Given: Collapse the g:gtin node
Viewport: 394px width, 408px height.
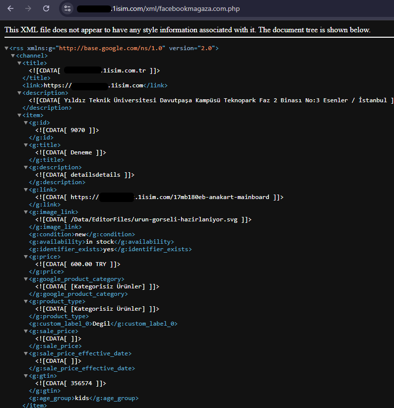Looking at the screenshot, I should pyautogui.click(x=26, y=376).
